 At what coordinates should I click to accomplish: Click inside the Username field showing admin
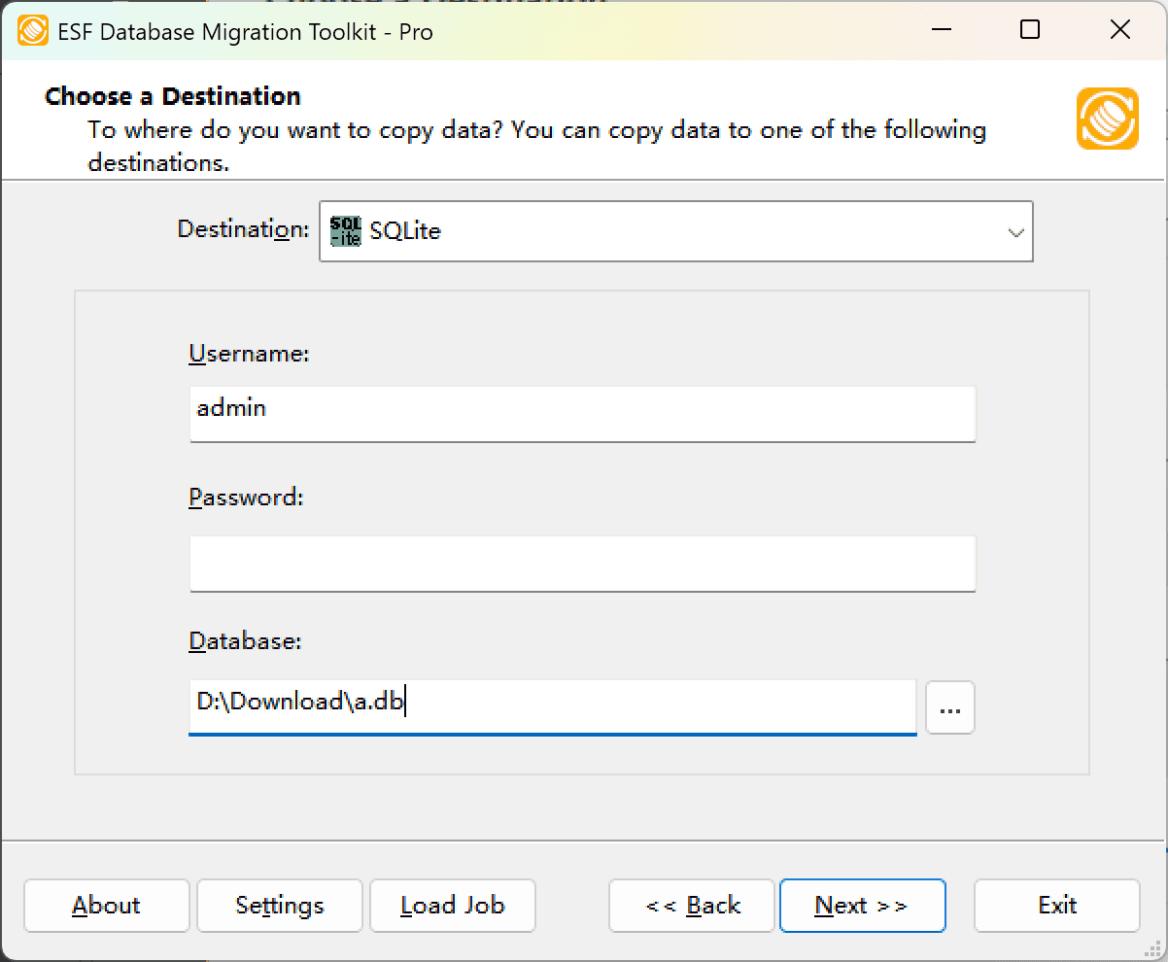coord(581,414)
